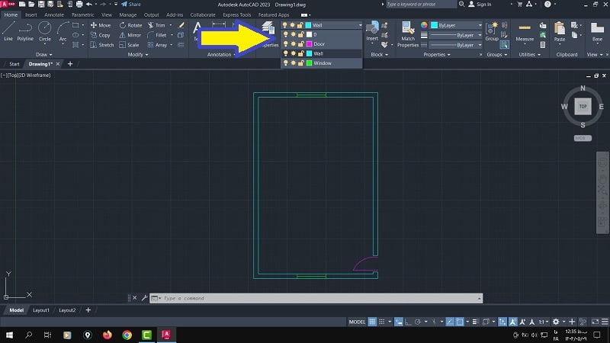
Task: Select the green Window layer swatch
Action: pyautogui.click(x=310, y=63)
